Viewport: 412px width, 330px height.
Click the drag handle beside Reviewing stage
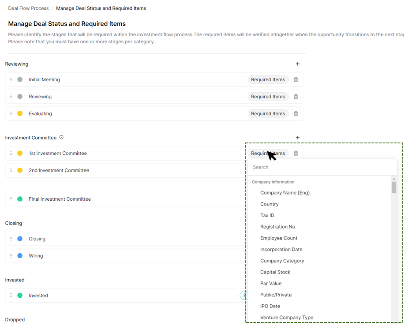click(x=11, y=96)
